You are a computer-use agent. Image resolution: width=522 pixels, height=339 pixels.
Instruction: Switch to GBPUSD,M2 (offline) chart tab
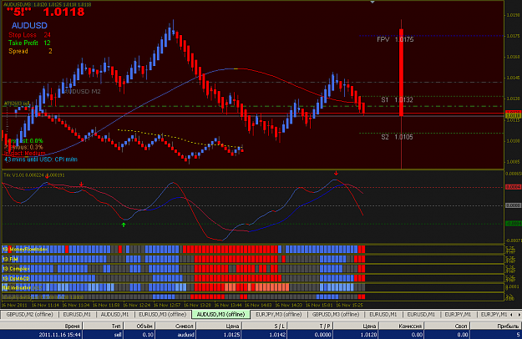coord(29,314)
